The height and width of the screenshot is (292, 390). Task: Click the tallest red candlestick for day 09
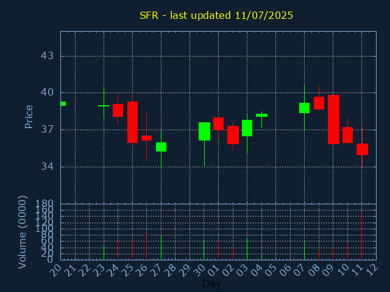click(333, 119)
